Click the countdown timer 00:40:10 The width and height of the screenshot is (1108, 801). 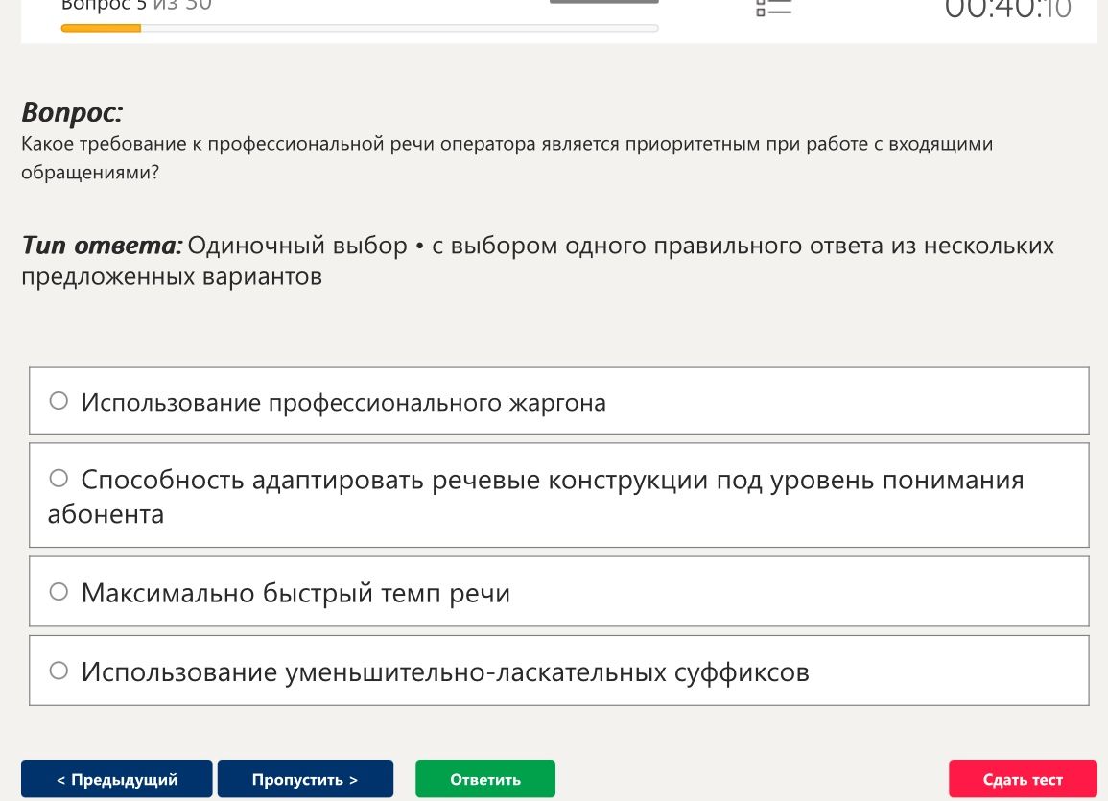(1008, 10)
